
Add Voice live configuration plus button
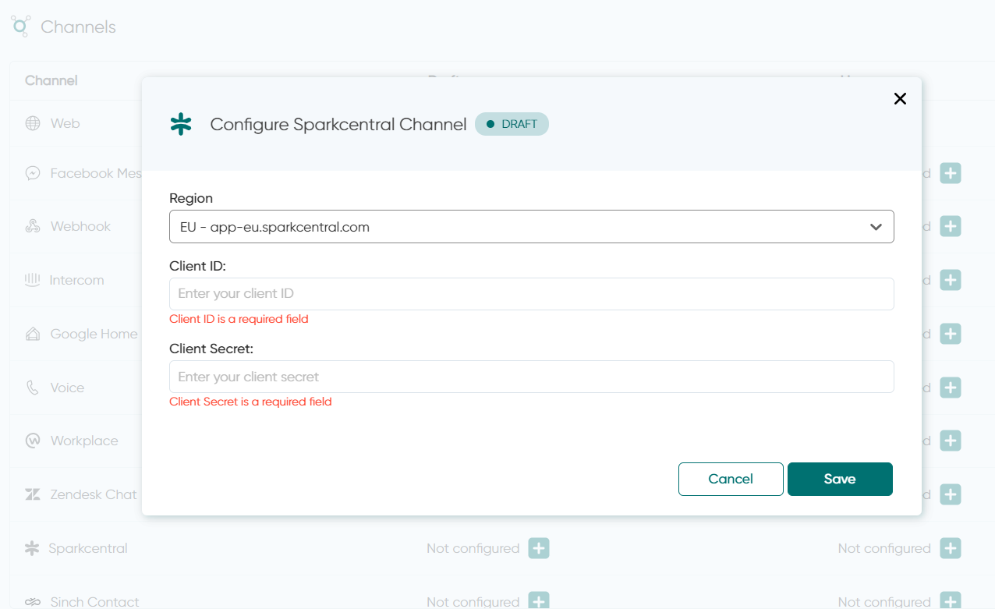point(950,388)
